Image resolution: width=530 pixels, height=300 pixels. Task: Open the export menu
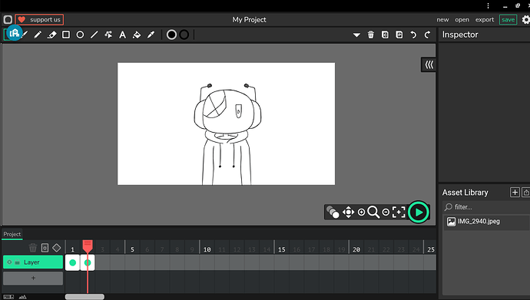(x=485, y=20)
